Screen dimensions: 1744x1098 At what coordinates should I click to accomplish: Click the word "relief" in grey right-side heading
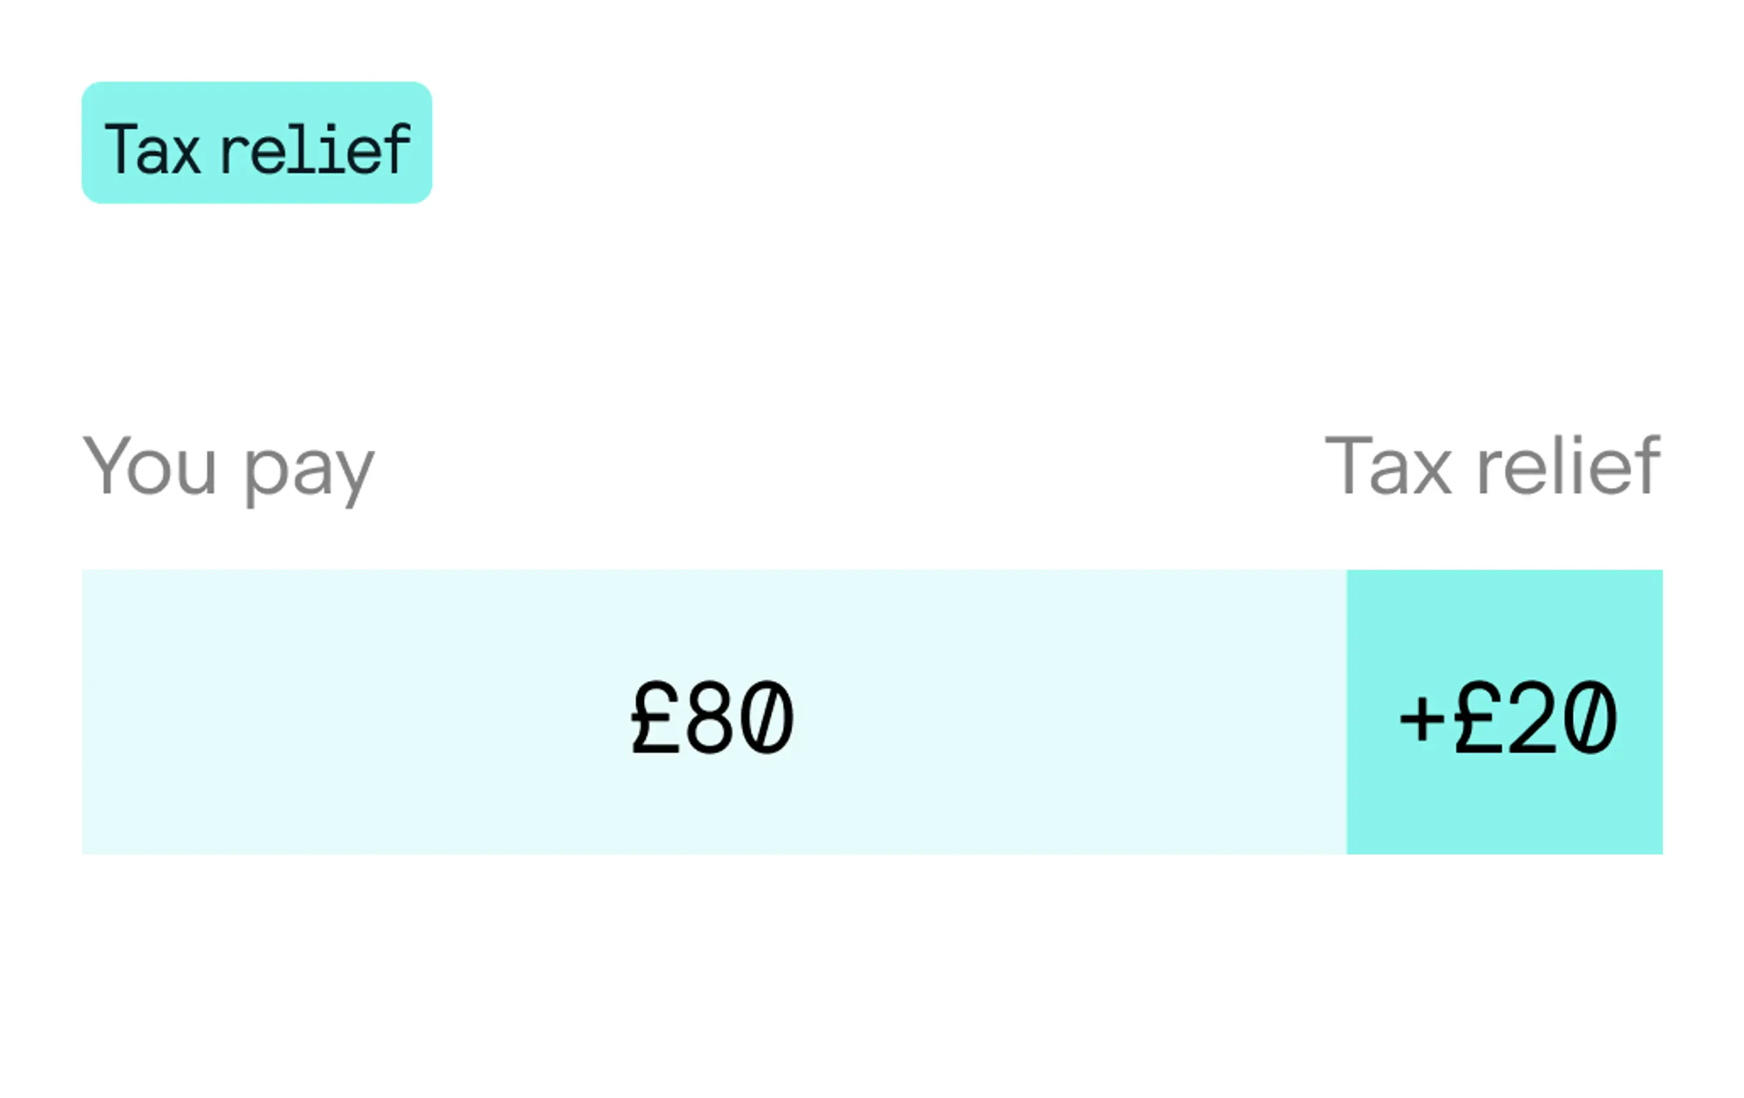(1569, 465)
